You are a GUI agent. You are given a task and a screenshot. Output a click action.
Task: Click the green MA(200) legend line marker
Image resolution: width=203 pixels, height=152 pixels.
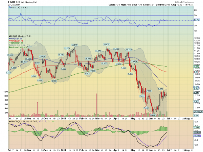pos(10,43)
